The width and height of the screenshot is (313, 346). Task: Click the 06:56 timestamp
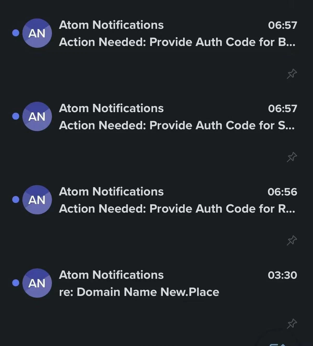[282, 192]
